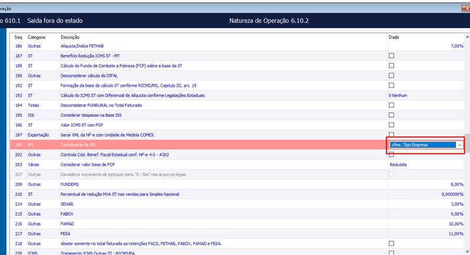
Task: Select 'Cálculo do ICMS ST com Diferencial de Alíquota' row
Action: tap(237, 96)
